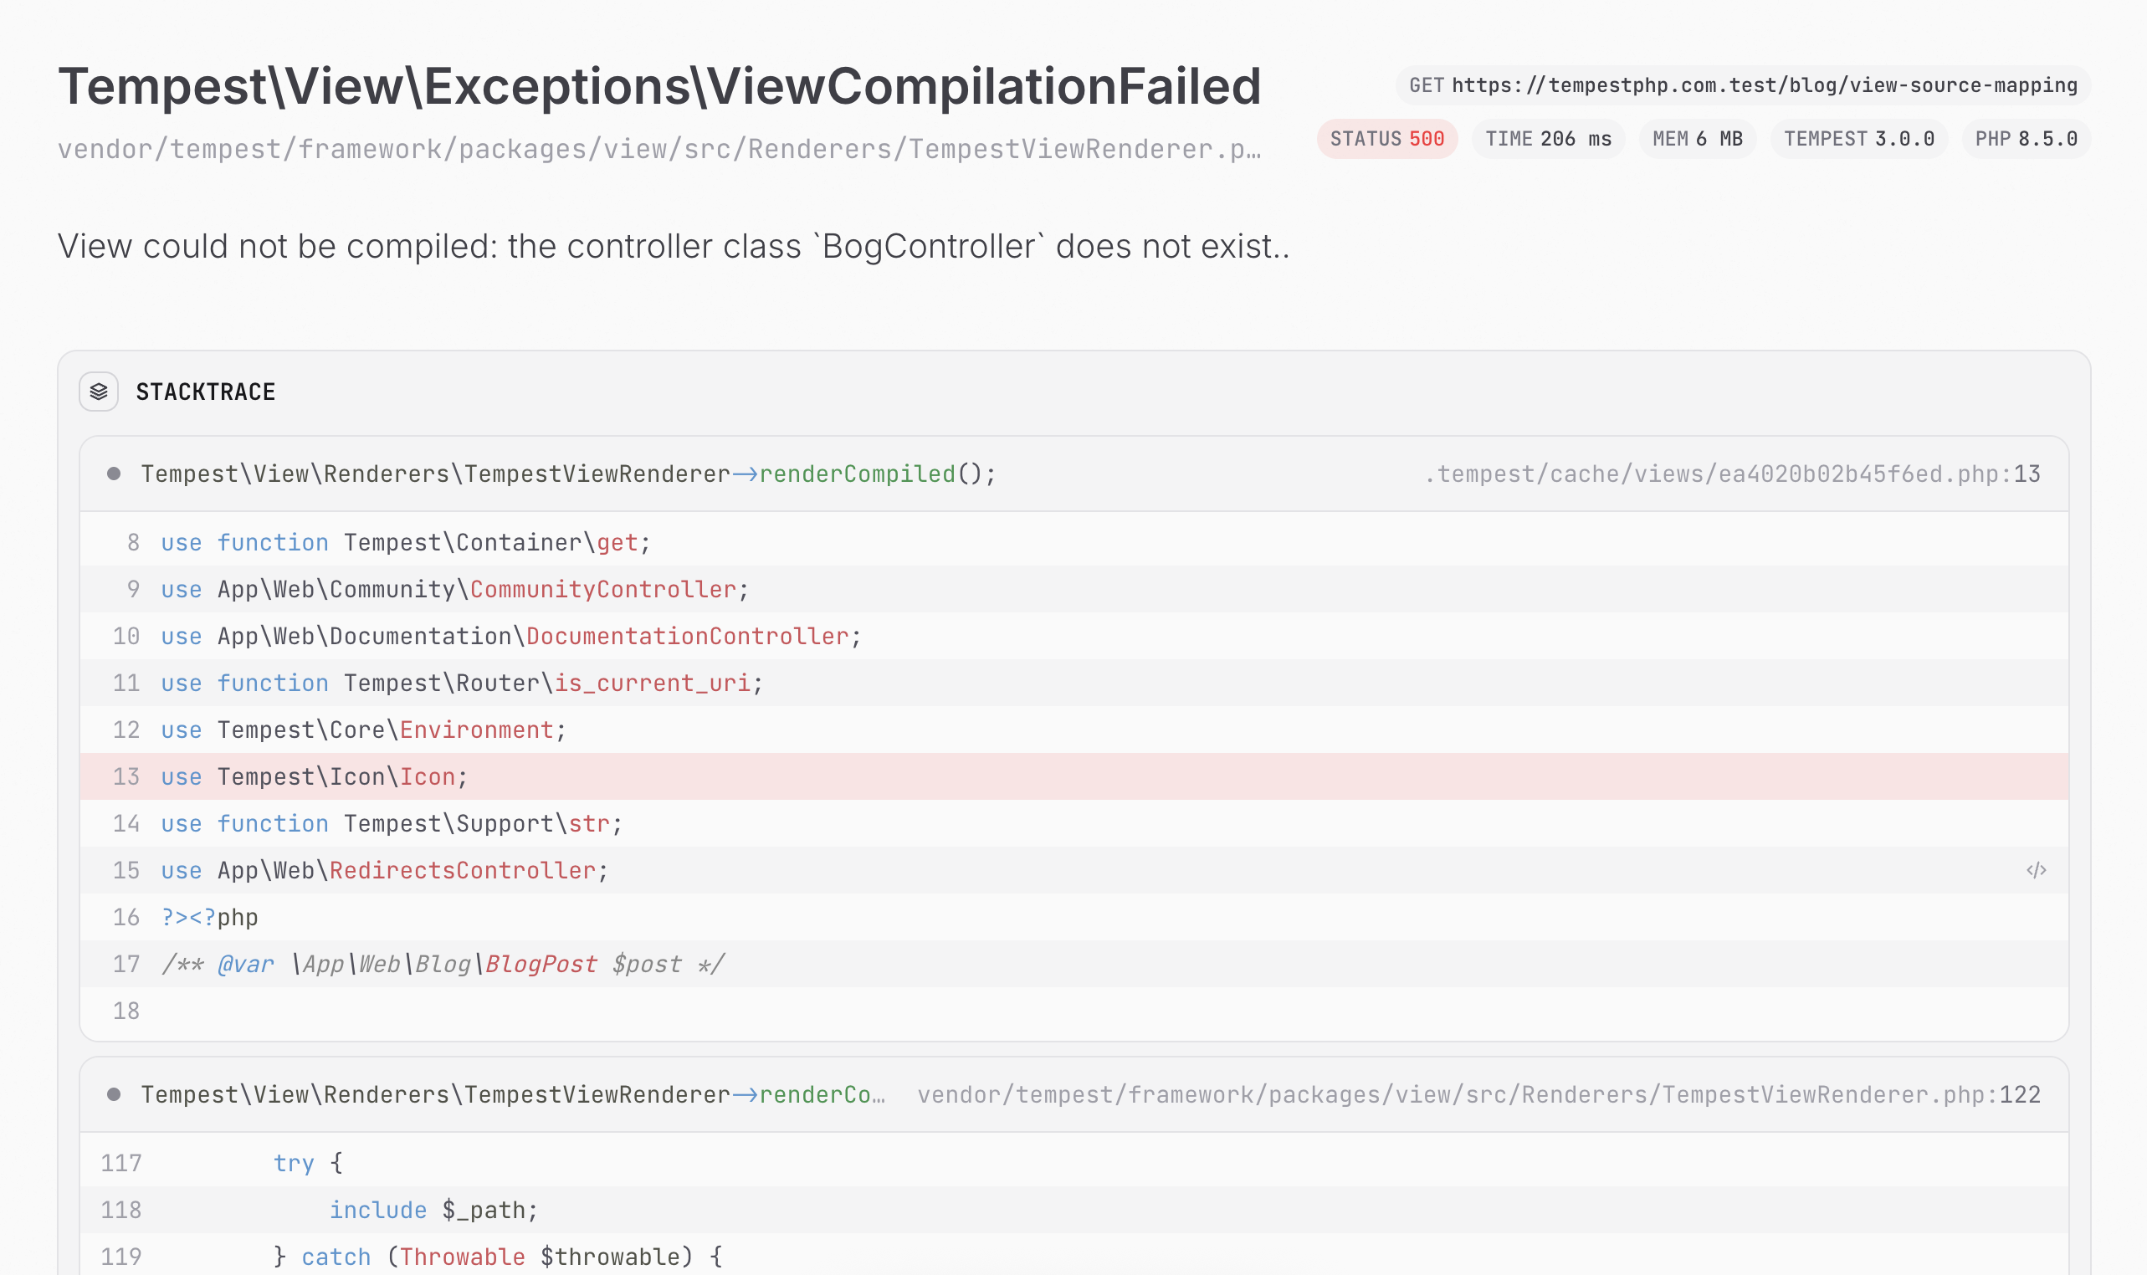Click the ViewCompilationFailed exception title
Viewport: 2147px width, 1275px height.
point(659,86)
